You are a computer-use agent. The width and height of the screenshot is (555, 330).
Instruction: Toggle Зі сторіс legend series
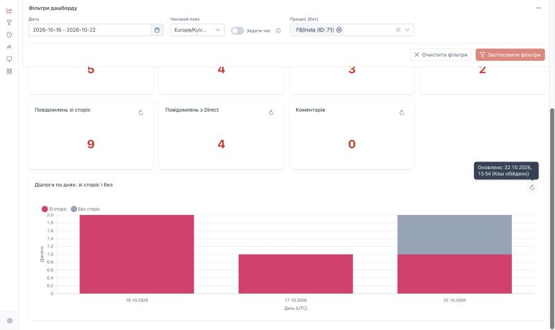tap(54, 209)
